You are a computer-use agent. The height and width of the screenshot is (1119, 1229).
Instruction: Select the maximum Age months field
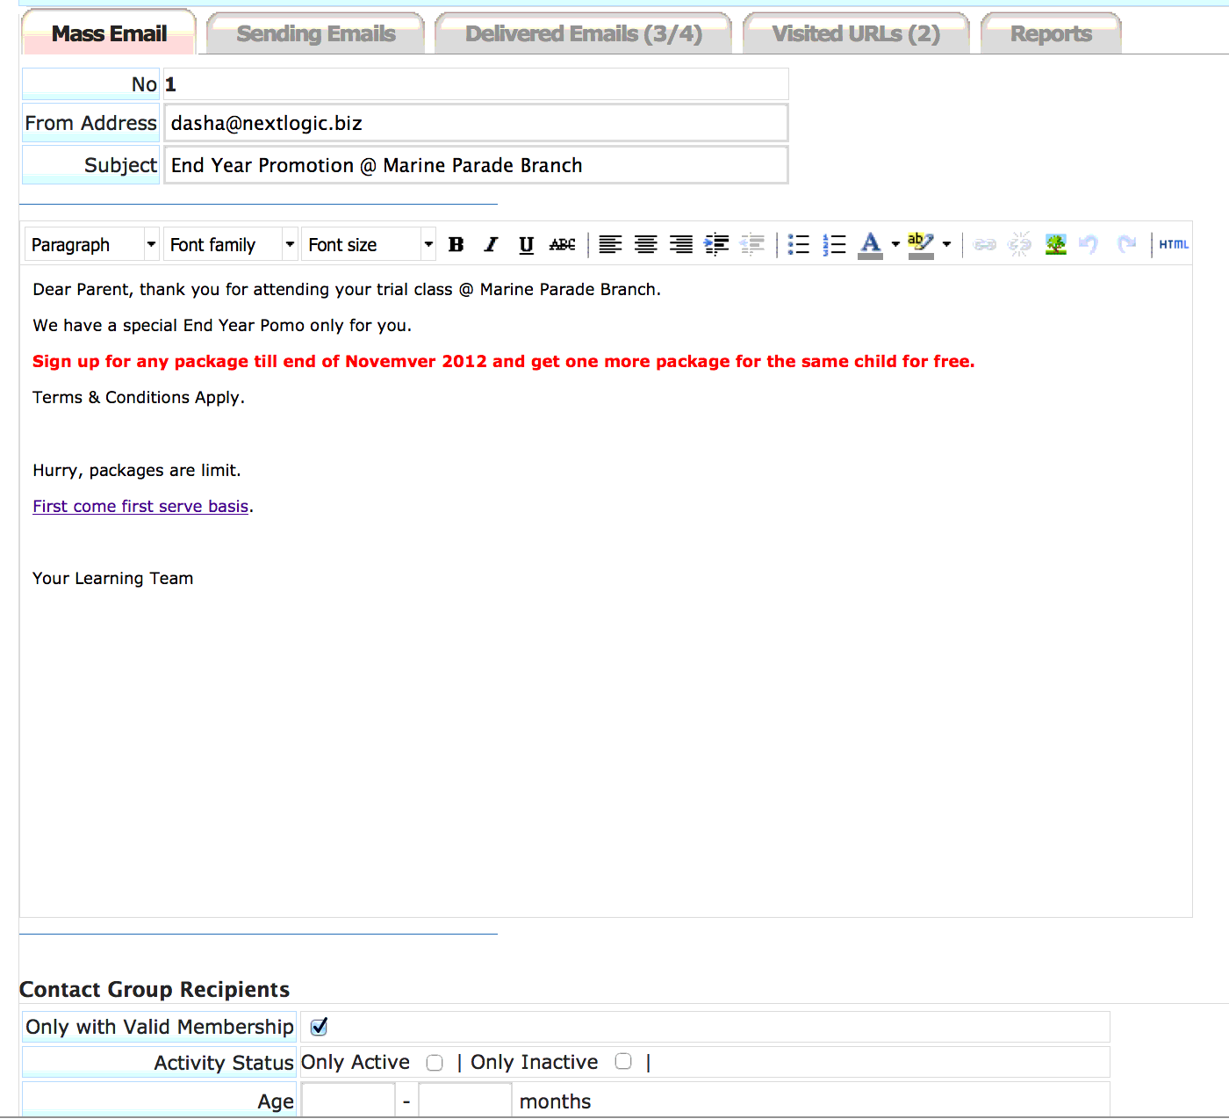tap(465, 1101)
